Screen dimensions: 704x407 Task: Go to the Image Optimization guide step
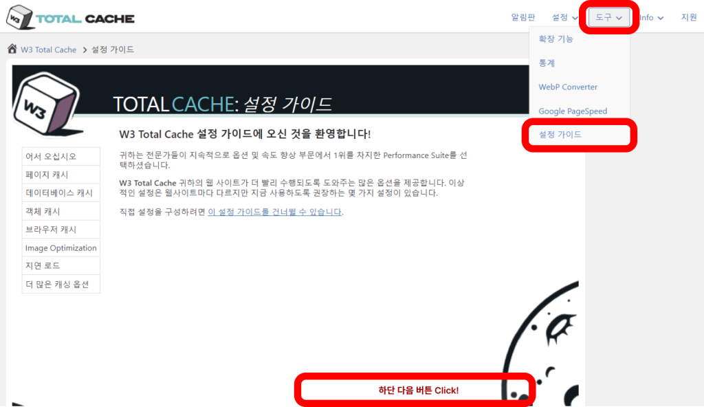pos(61,248)
